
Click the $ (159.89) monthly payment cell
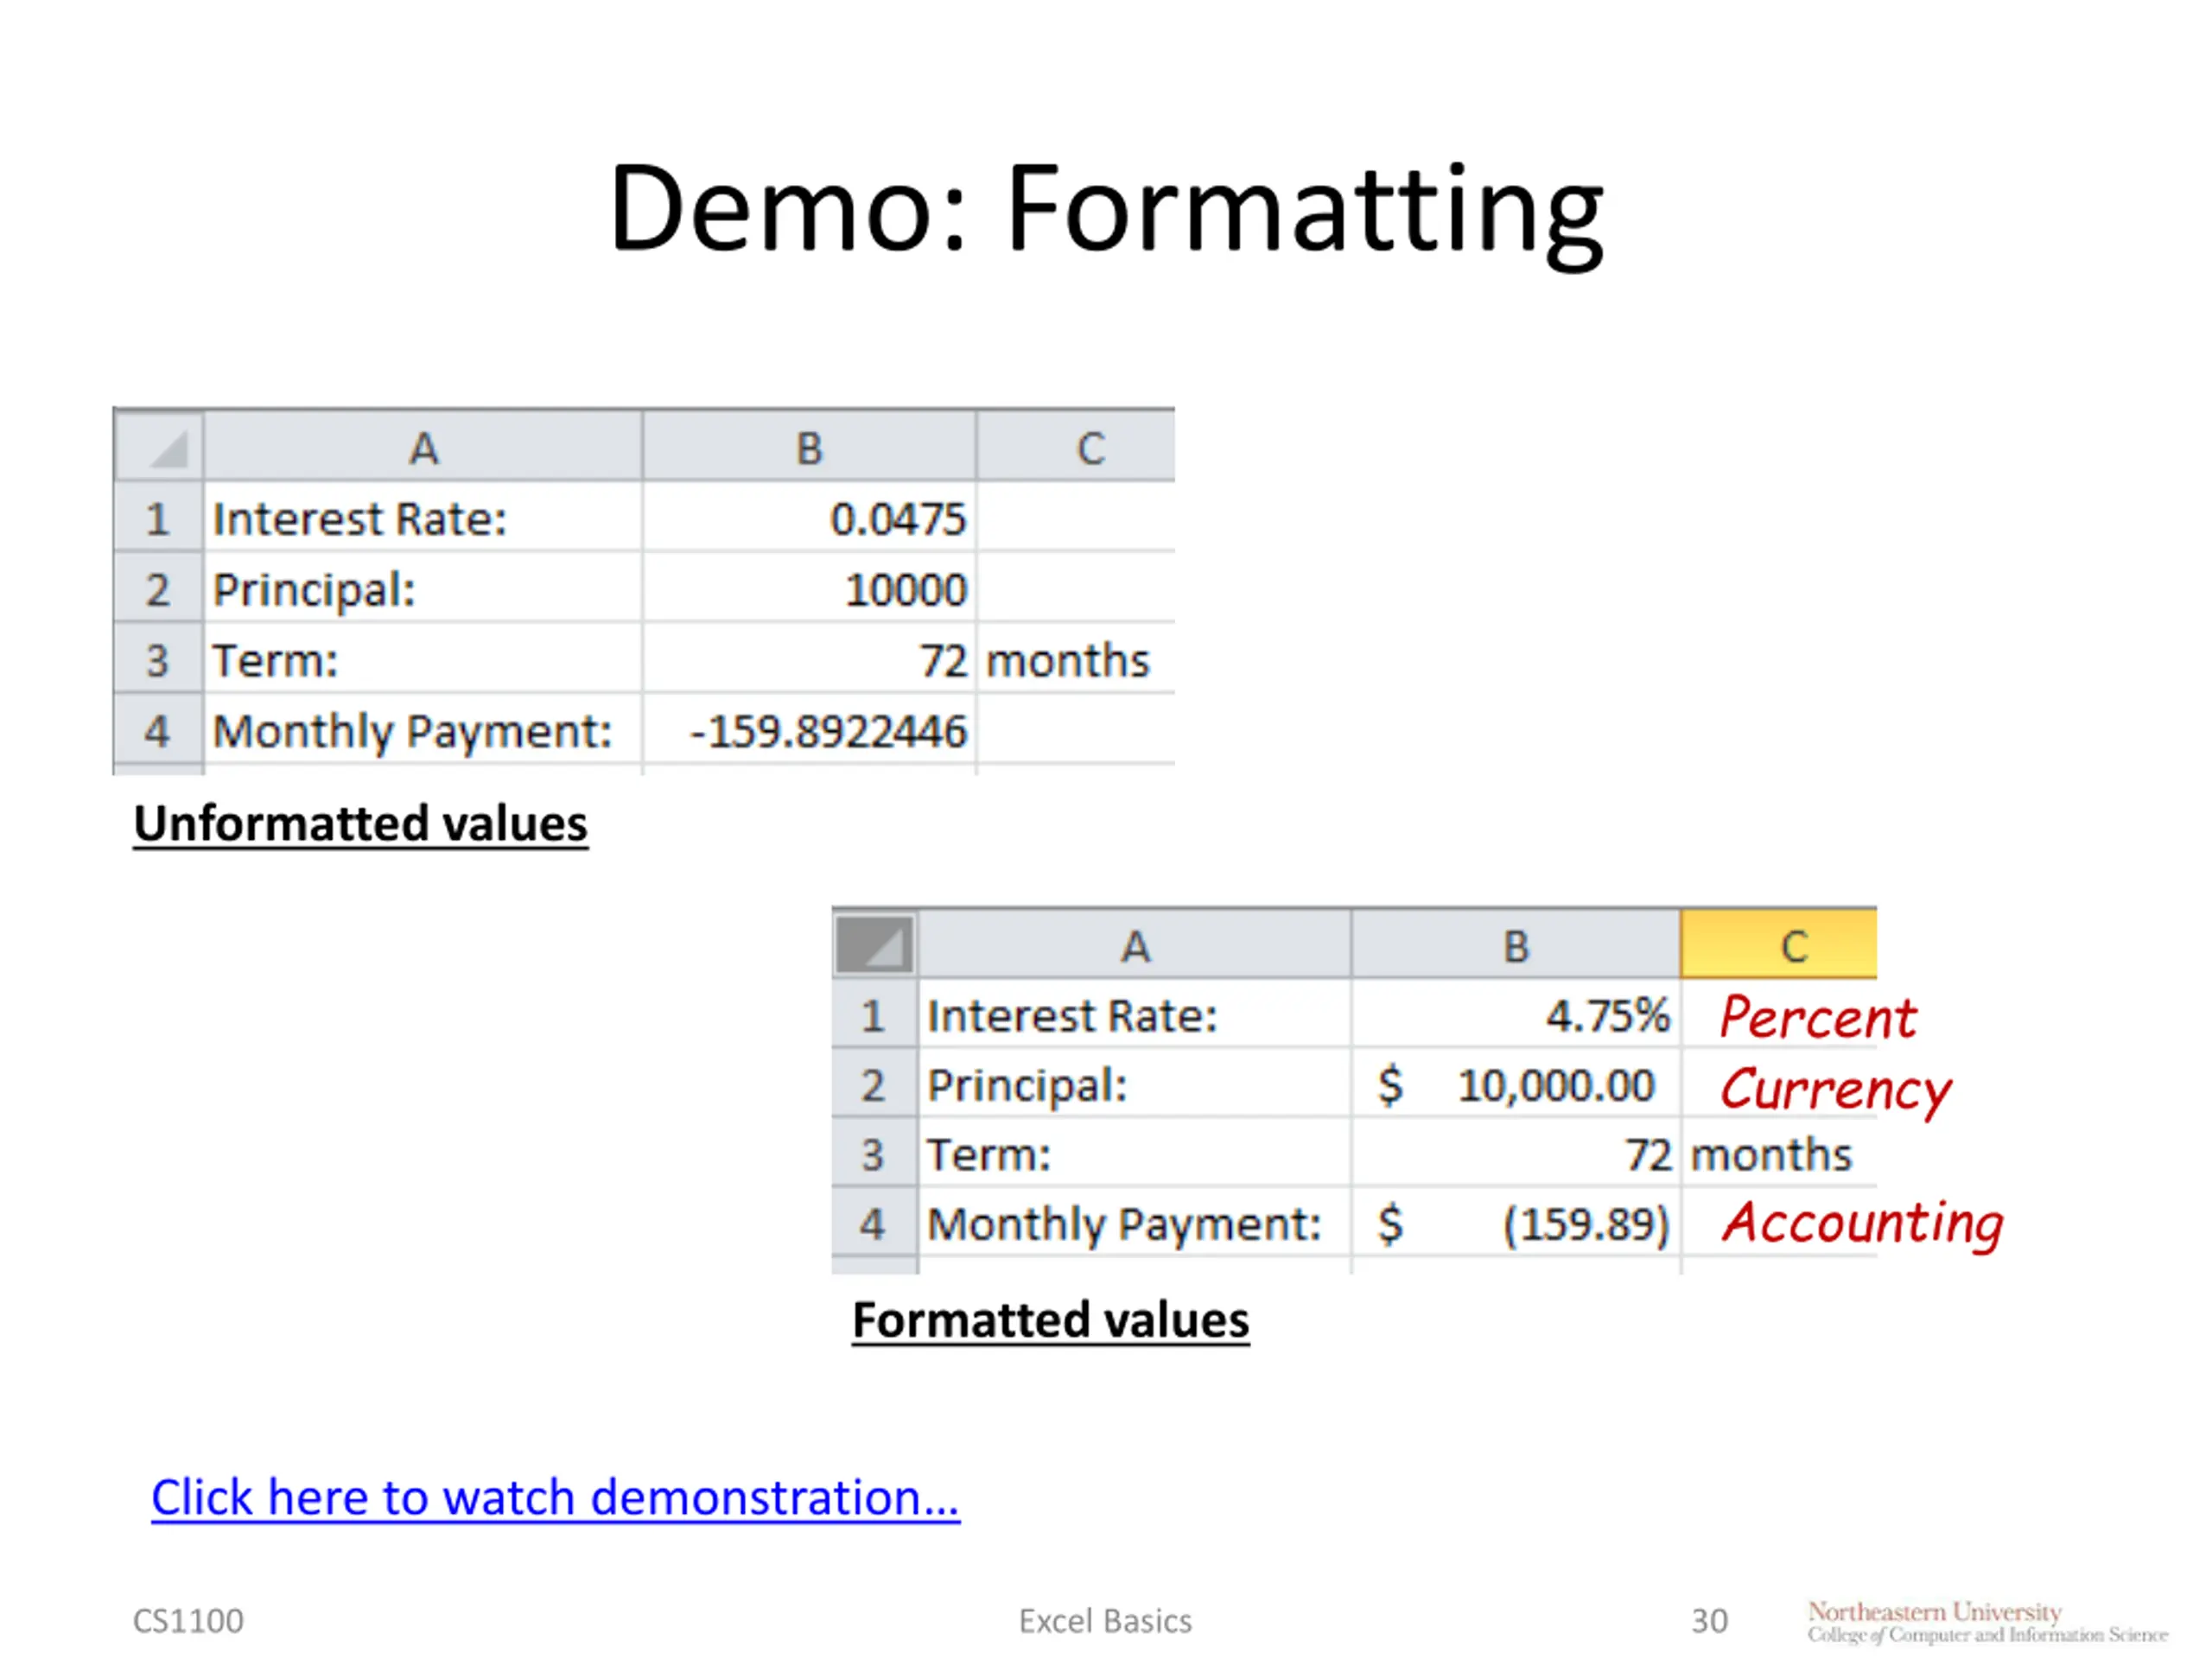click(x=1515, y=1223)
